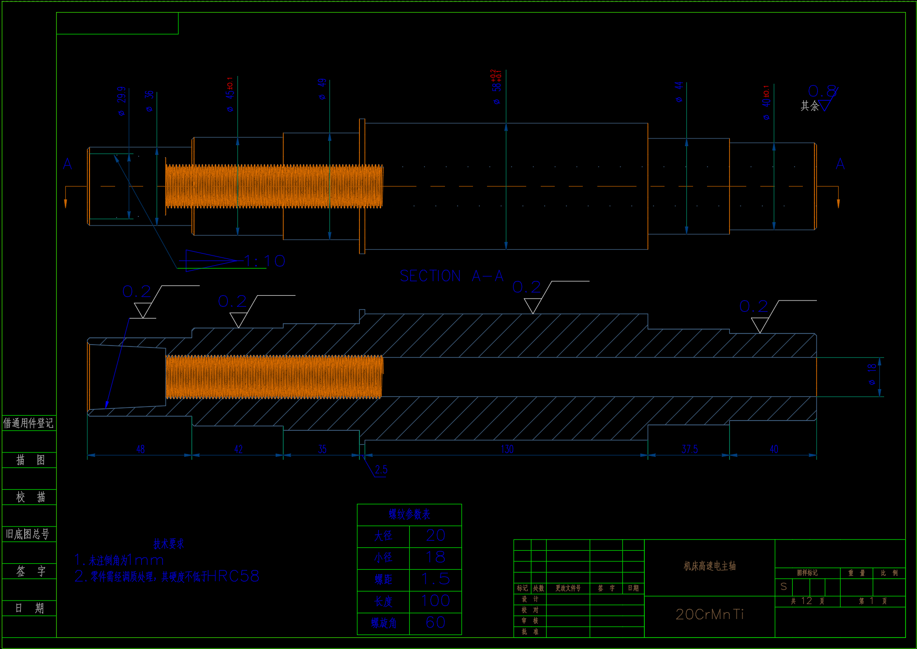Screen dimensions: 917x649
Task: Click the 借通用件登记 cell in left margin
Action: (x=29, y=423)
